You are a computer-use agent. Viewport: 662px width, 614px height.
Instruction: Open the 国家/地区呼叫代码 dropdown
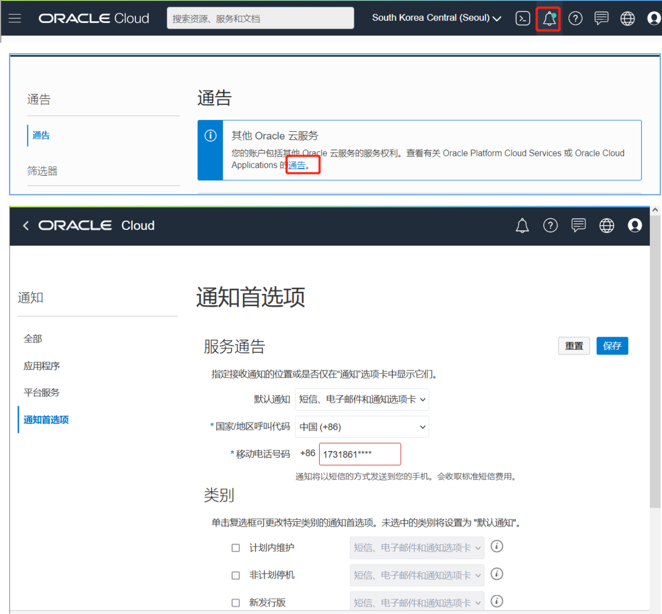coord(362,427)
